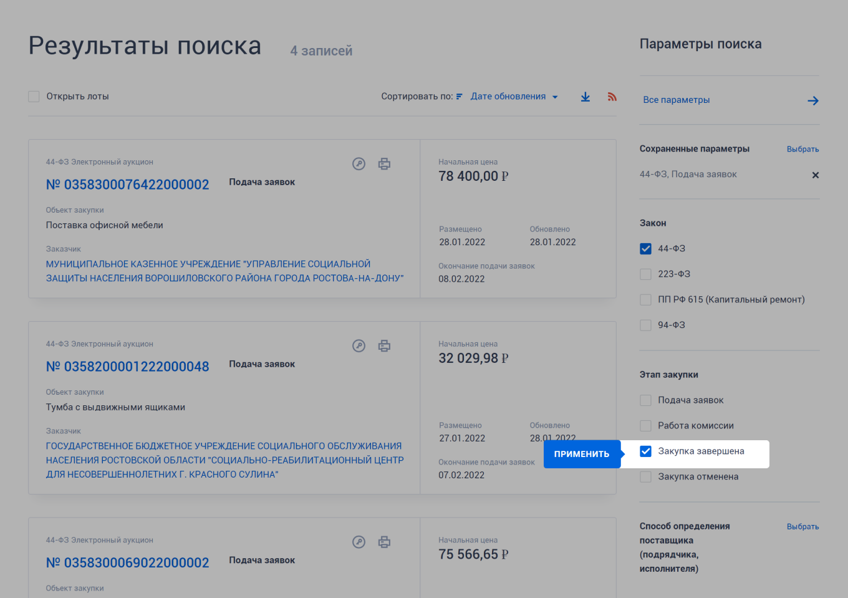Open purchase № 0358300076422000002
848x598 pixels.
127,185
